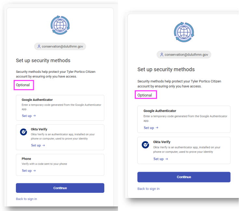The image size is (245, 211).
Task: Set up Google Authenticator in right panel
Action: pos(151,128)
